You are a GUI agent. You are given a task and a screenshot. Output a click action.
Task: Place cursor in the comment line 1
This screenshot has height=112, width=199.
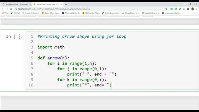point(82,36)
